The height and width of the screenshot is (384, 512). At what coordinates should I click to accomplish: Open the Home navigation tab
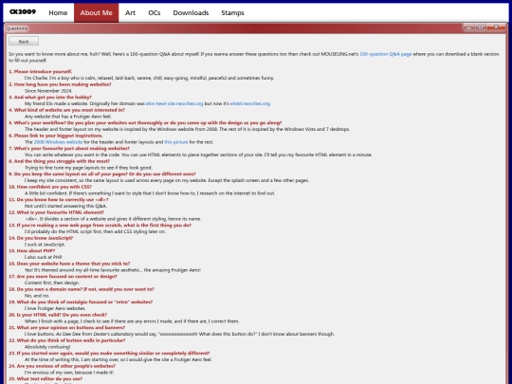pos(58,12)
